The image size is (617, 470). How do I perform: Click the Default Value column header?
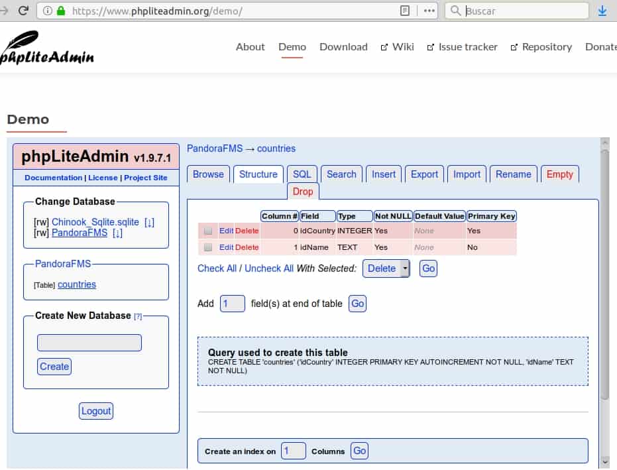(x=439, y=216)
